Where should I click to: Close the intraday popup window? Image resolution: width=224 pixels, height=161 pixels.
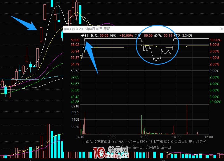(221, 29)
